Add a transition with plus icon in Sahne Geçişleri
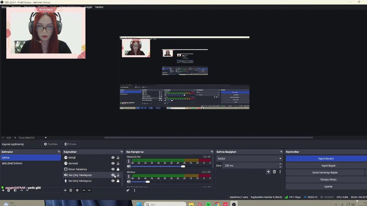 (x=268, y=172)
